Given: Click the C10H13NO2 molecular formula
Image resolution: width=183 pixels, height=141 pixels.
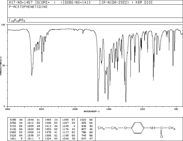Looking at the screenshot, I should click(x=17, y=20).
